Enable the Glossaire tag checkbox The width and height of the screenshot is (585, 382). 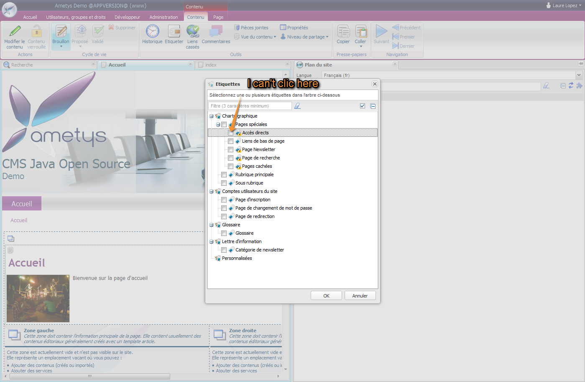224,233
